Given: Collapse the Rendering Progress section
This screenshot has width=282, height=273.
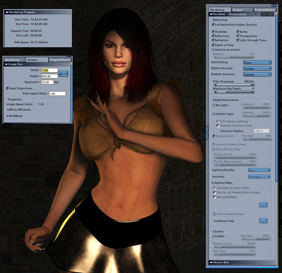Looking at the screenshot, I should (7, 12).
